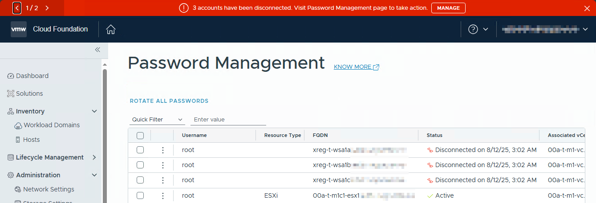Image resolution: width=596 pixels, height=203 pixels.
Task: Sort by FQDN column header
Action: click(x=320, y=135)
